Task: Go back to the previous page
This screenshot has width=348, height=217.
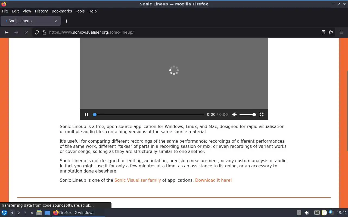Action: coord(7,32)
